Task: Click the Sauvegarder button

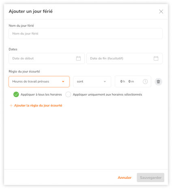Action: (150, 178)
